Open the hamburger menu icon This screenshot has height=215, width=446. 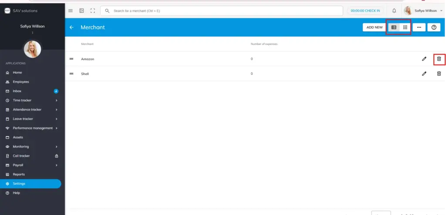[x=71, y=11]
